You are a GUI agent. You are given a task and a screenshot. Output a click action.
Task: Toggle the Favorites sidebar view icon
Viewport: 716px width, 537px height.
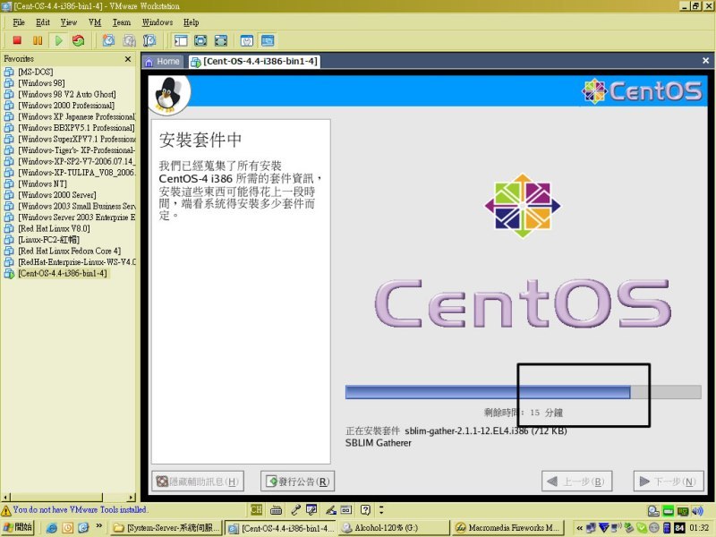[x=180, y=40]
